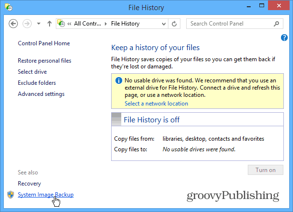Viewport: 293px width, 212px height.
Task: Click 'No usable drives were found.' text
Action: [x=199, y=149]
